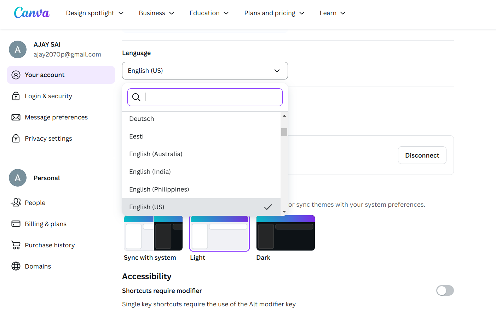Click the Domains globe icon

(x=16, y=266)
